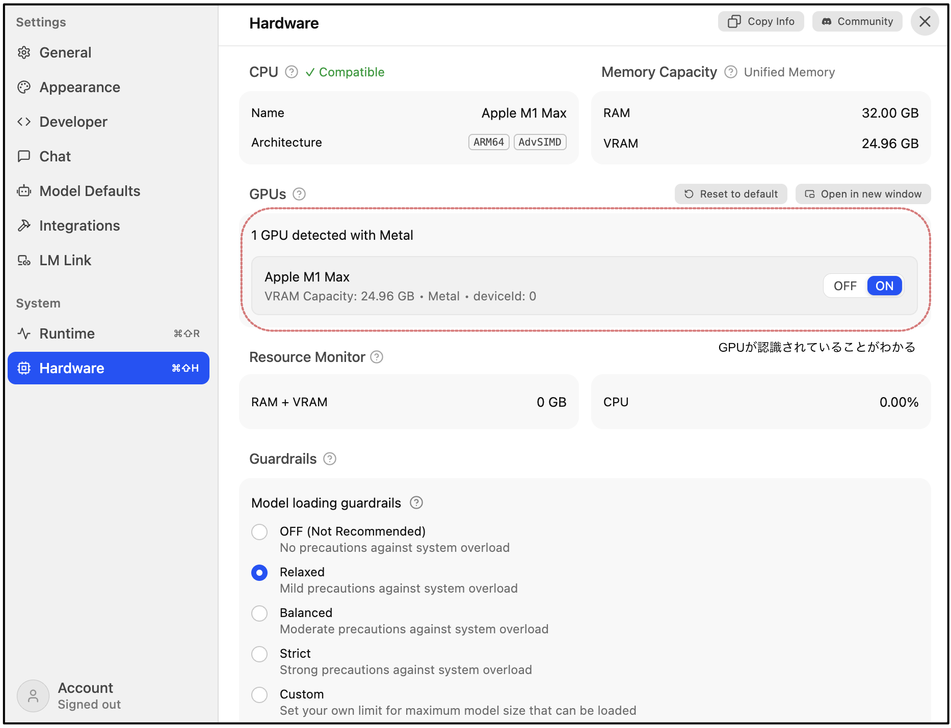The image size is (951, 728).
Task: Click the Account avatar icon
Action: point(33,695)
